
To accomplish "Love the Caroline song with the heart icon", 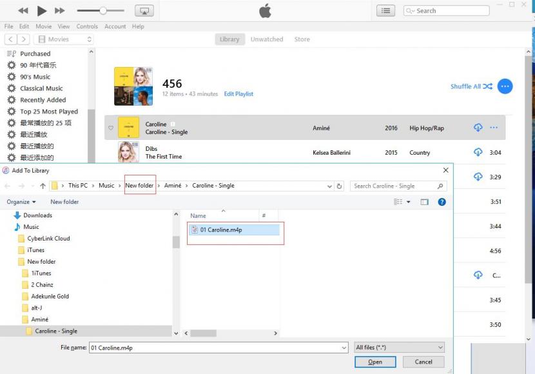I will (111, 128).
